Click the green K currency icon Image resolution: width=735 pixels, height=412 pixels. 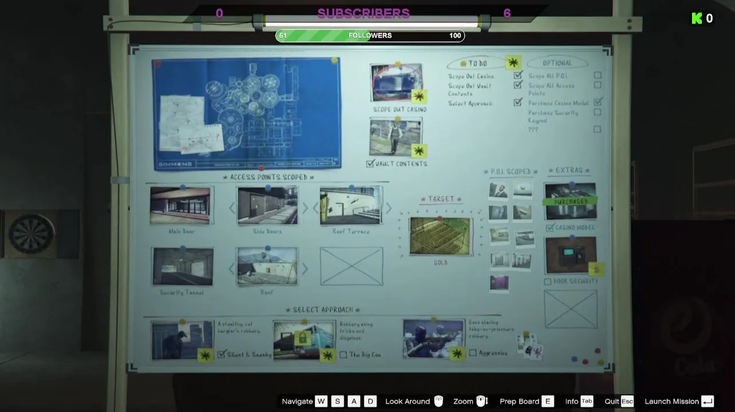[697, 18]
